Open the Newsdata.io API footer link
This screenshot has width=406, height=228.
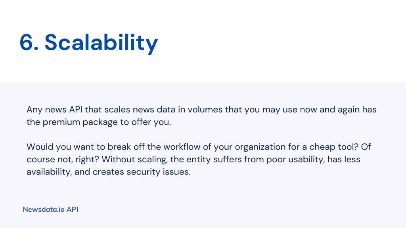click(x=50, y=209)
